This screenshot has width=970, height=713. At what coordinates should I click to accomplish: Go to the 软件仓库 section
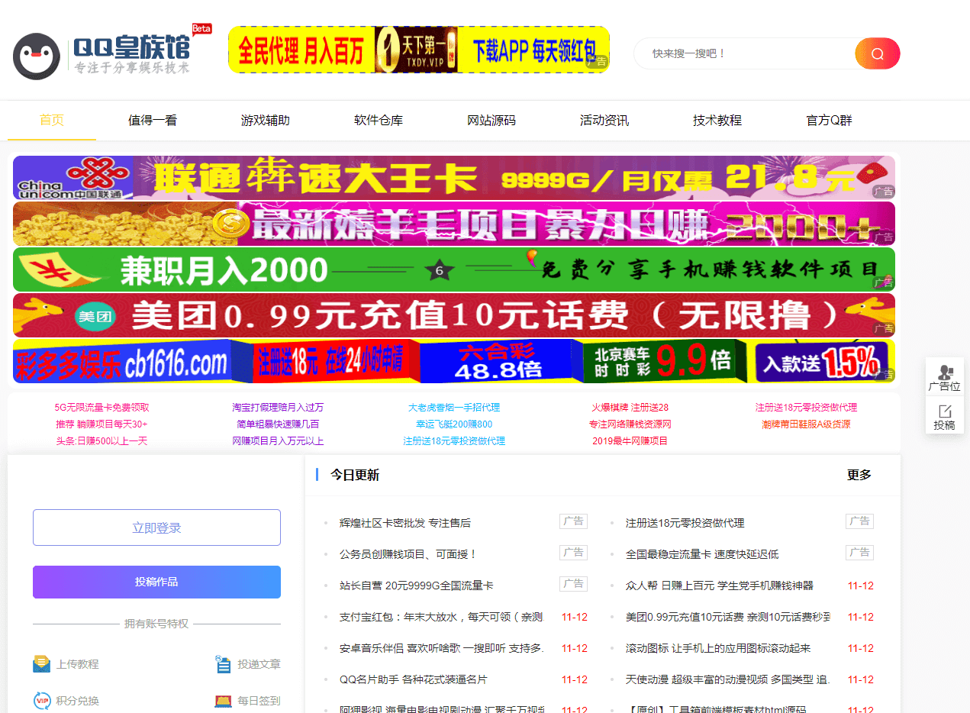coord(379,121)
